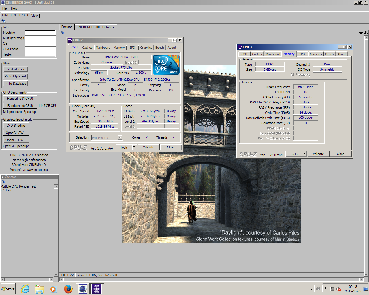
Task: Open SPD tab in left CPU-Z window
Action: tap(132, 48)
